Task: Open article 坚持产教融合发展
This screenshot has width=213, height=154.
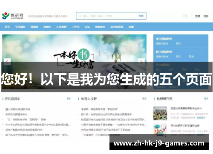Action: (x=24, y=130)
